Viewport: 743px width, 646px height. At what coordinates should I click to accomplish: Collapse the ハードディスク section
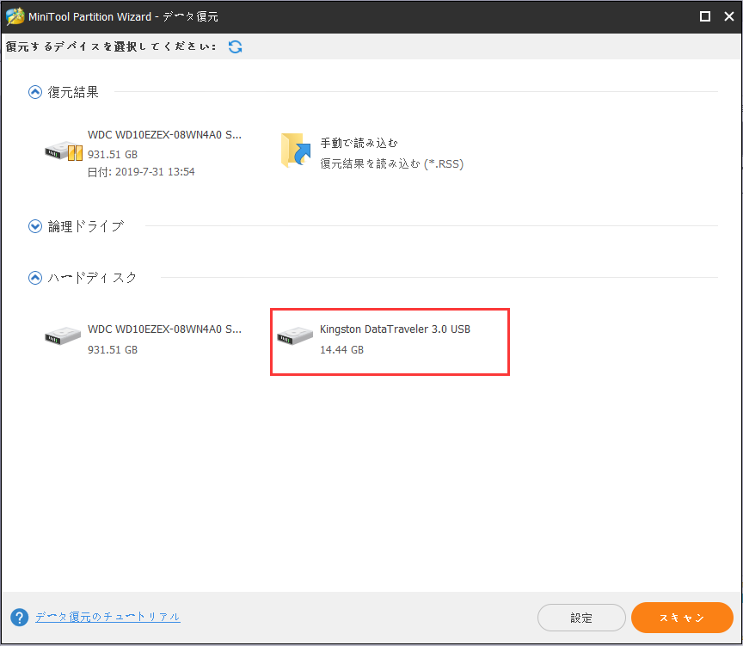[x=35, y=278]
